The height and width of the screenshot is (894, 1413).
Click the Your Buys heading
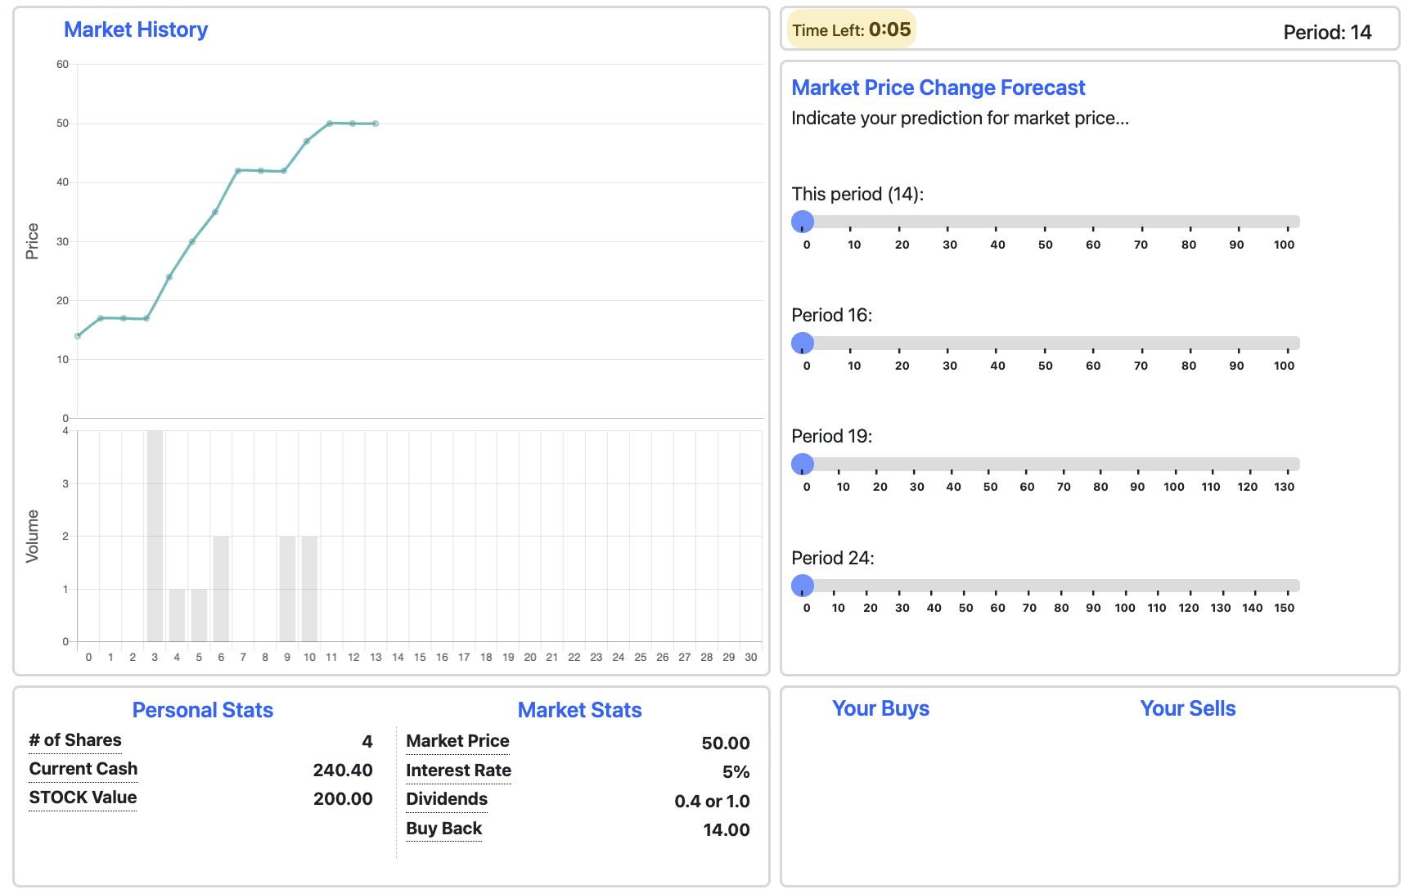click(x=880, y=708)
